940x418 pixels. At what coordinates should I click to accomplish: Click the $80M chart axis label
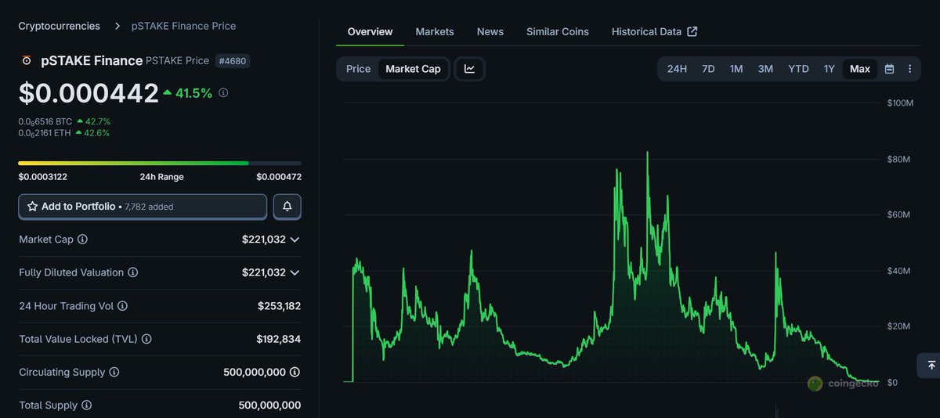coord(898,159)
